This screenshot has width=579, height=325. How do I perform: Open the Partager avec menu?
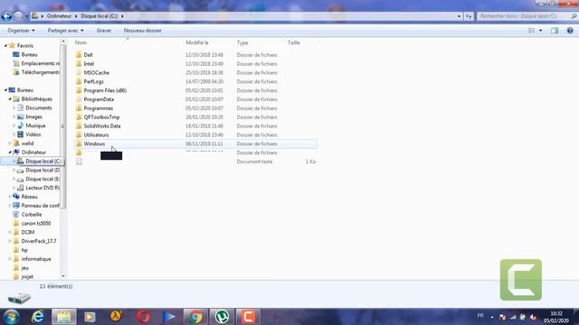[65, 31]
